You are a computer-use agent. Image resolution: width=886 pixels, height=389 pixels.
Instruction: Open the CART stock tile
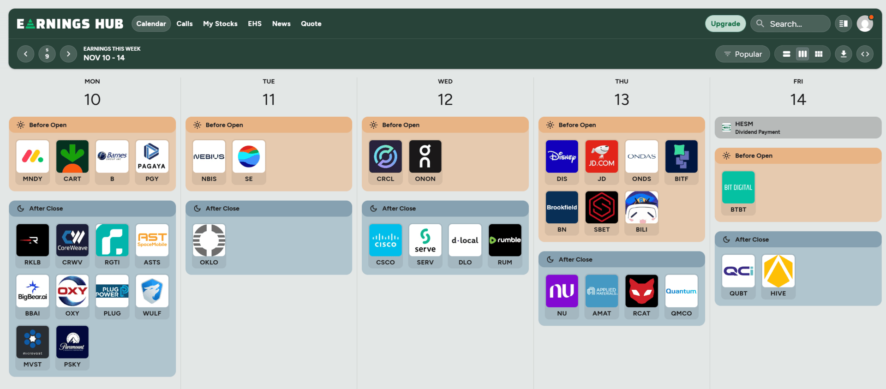pyautogui.click(x=72, y=162)
